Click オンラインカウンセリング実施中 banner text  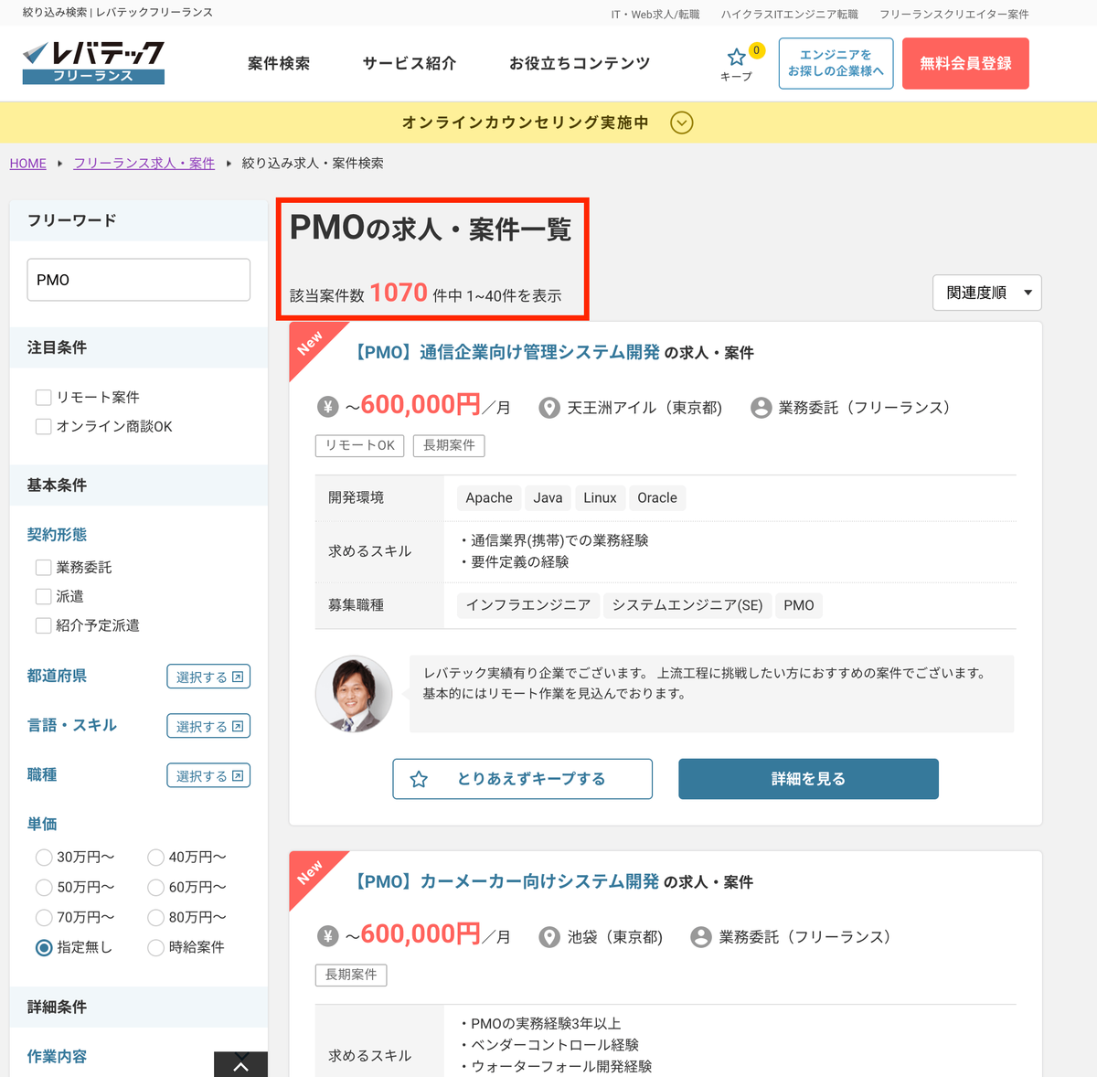(526, 123)
